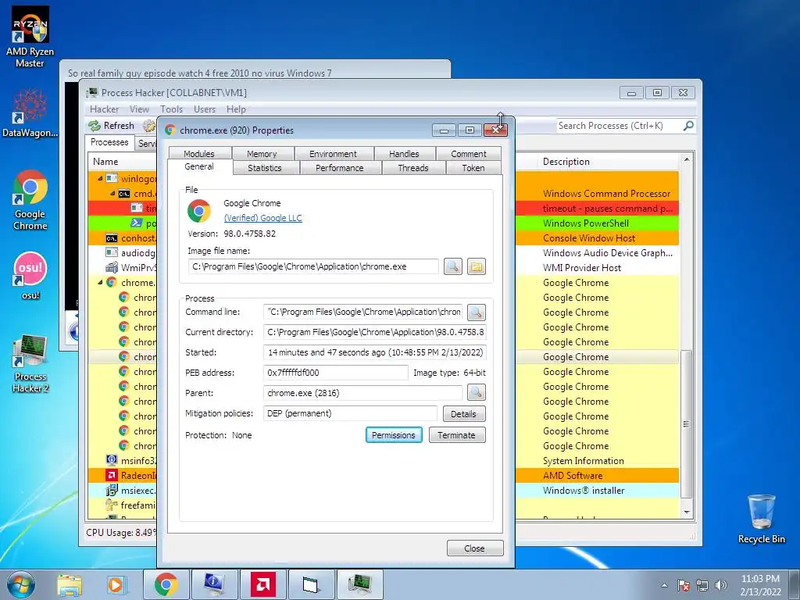
Task: Open the Comment tab
Action: [469, 154]
